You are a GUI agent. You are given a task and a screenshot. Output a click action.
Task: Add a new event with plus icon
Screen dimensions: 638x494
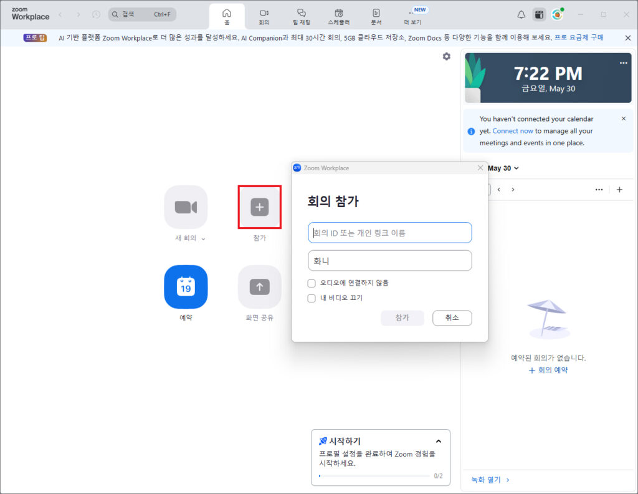619,190
